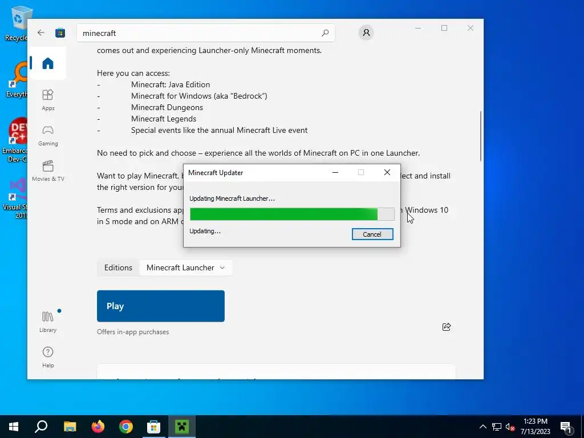Open taskbar search magnifier
Image resolution: width=584 pixels, height=438 pixels.
tap(41, 427)
